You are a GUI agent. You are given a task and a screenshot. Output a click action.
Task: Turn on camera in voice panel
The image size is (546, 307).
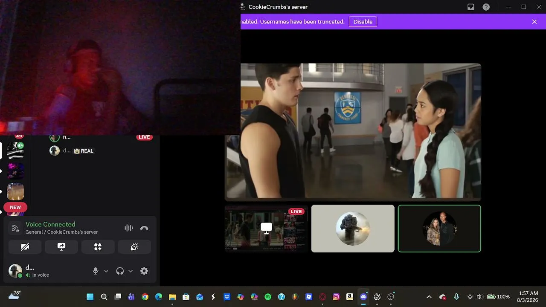(25, 247)
